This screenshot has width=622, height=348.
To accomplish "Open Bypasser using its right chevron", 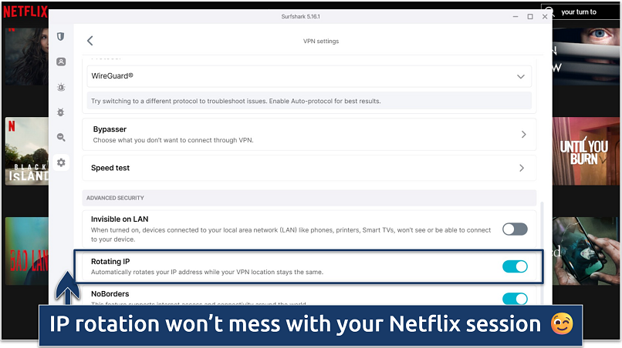I will coord(523,135).
